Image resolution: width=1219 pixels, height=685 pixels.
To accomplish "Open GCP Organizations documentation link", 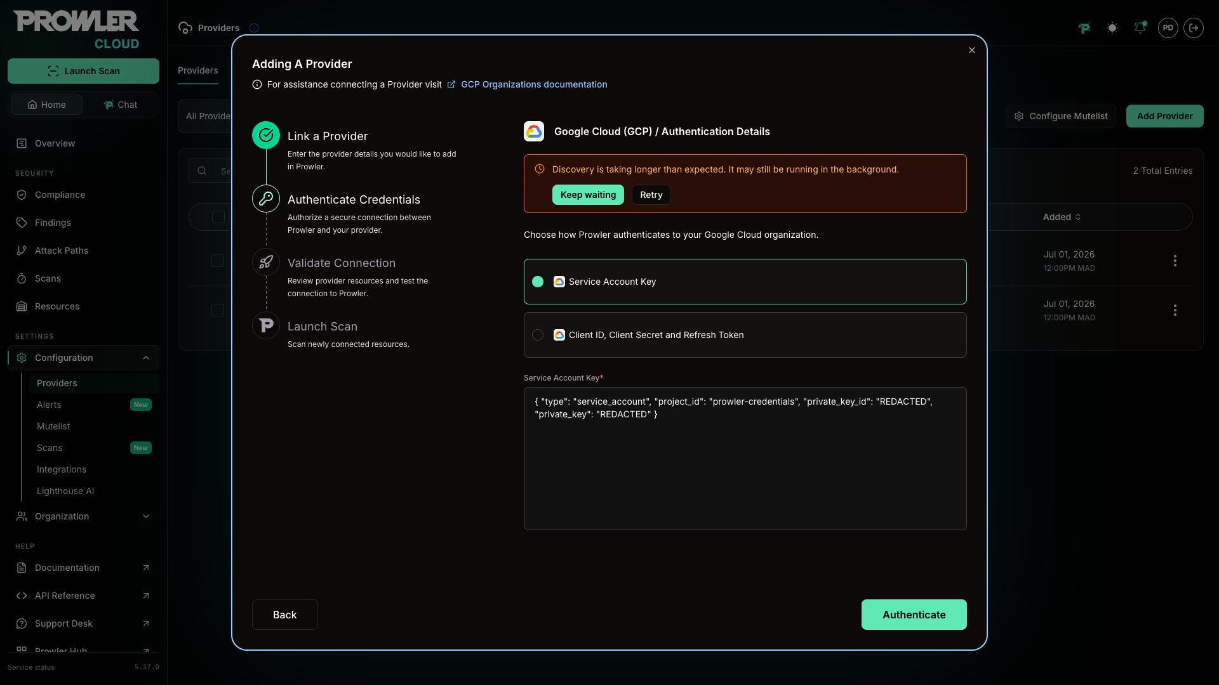I will (x=534, y=84).
